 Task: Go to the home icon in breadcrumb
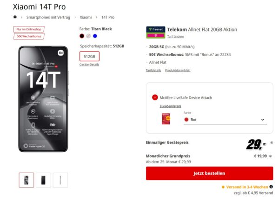click(x=15, y=17)
